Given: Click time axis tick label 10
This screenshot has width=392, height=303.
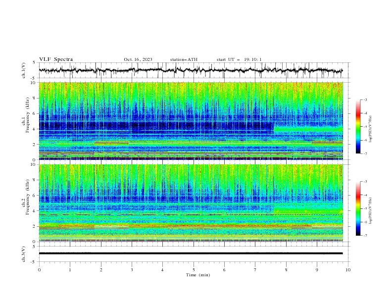Looking at the screenshot, I should coord(348,270).
